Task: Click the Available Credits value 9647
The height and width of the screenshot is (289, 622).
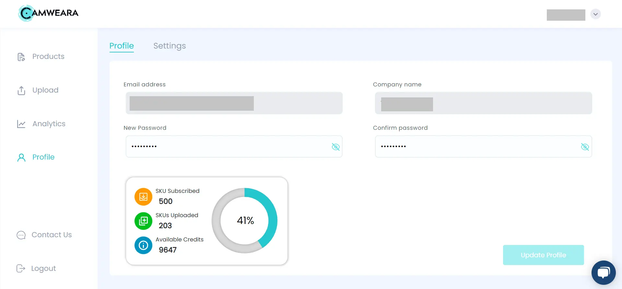Action: [x=168, y=250]
